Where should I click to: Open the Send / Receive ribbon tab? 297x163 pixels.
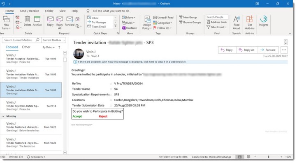(x=29, y=11)
